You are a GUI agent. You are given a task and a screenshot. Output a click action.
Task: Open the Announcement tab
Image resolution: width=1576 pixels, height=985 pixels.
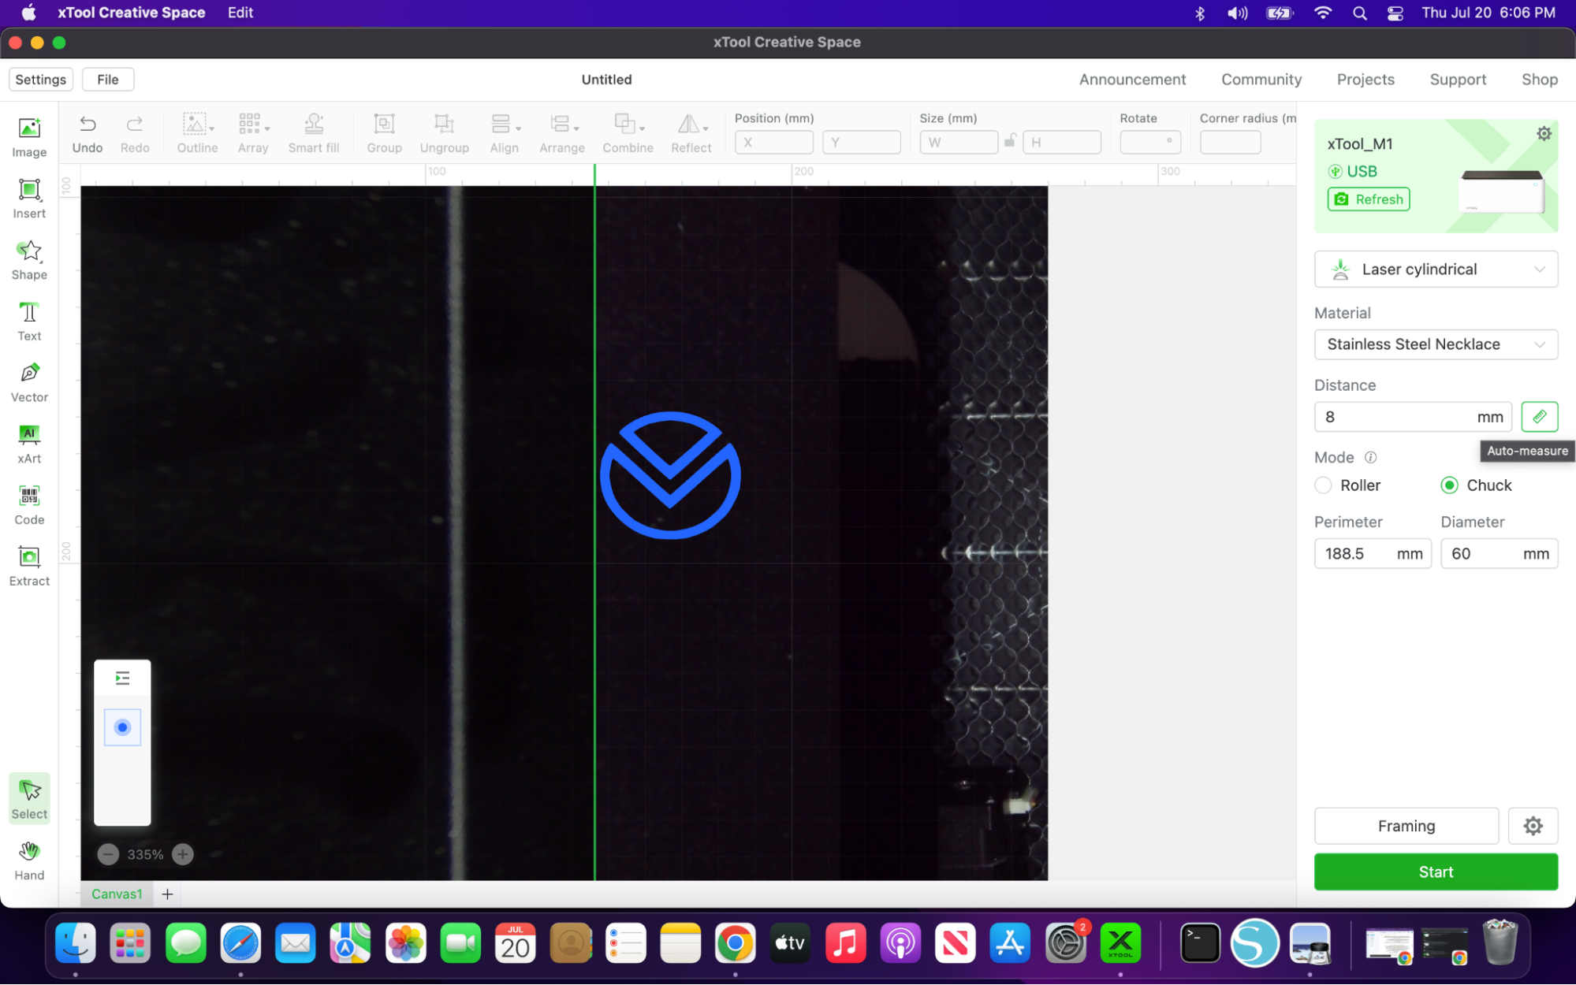tap(1132, 80)
